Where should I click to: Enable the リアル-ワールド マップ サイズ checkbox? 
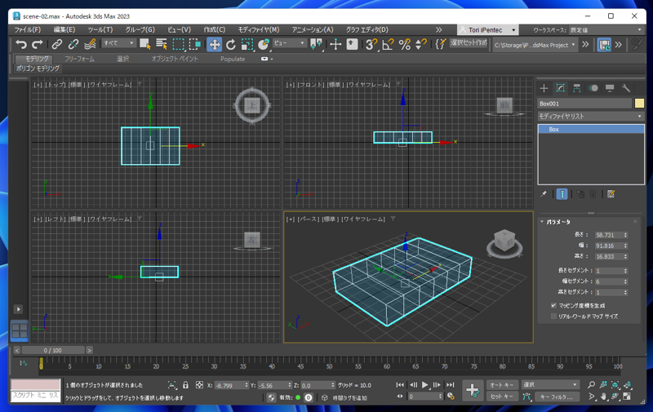point(553,317)
